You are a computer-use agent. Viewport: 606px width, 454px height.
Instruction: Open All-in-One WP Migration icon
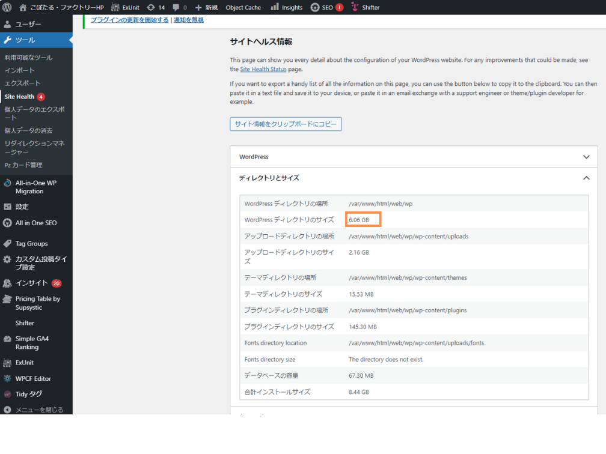[x=7, y=183]
